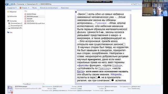
Task: Select the file 2020ЭТАПЫ
Action: click(x=30, y=21)
